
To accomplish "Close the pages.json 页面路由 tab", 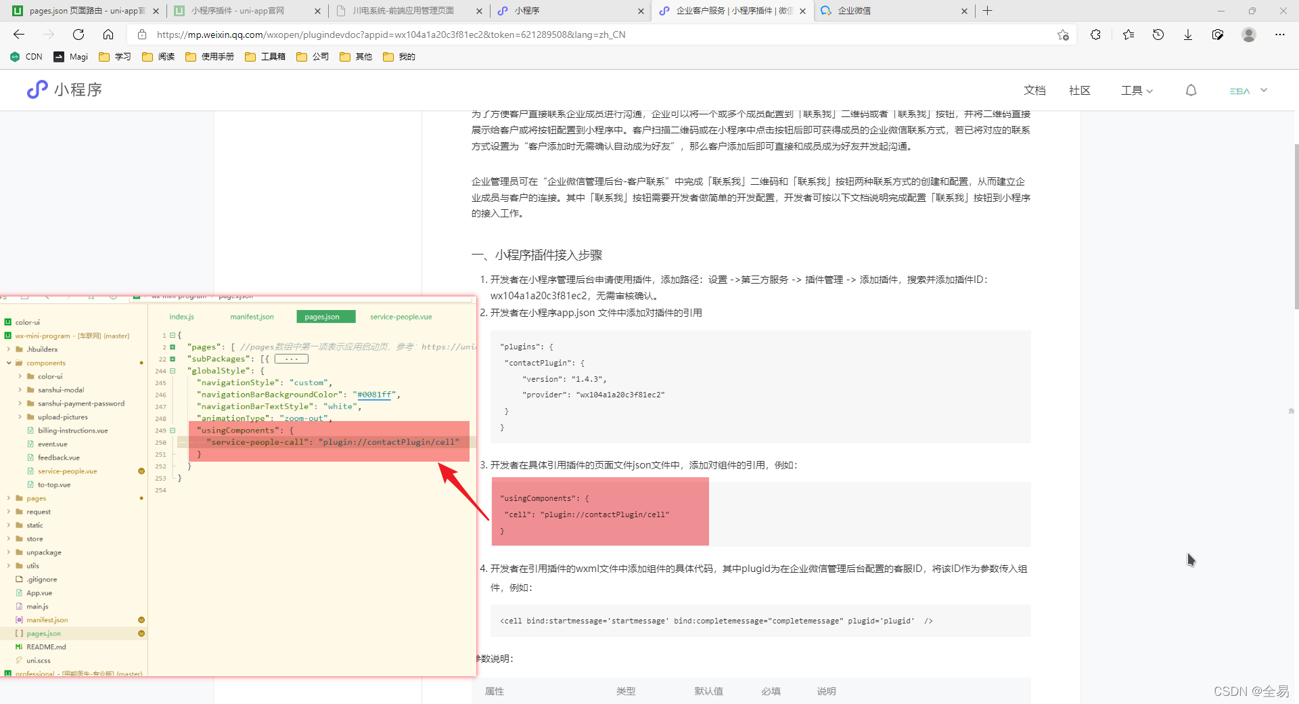I will coord(156,11).
